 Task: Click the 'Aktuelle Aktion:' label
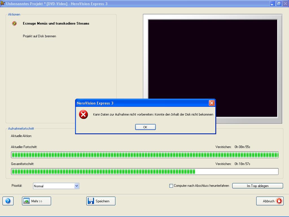pyautogui.click(x=21, y=136)
